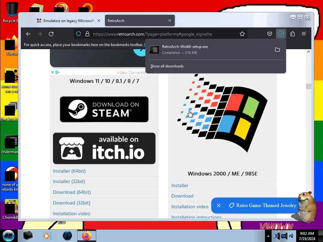Viewport: 323px width, 242px height.
Task: Open the Extensions puzzle-piece icon
Action: click(292, 34)
